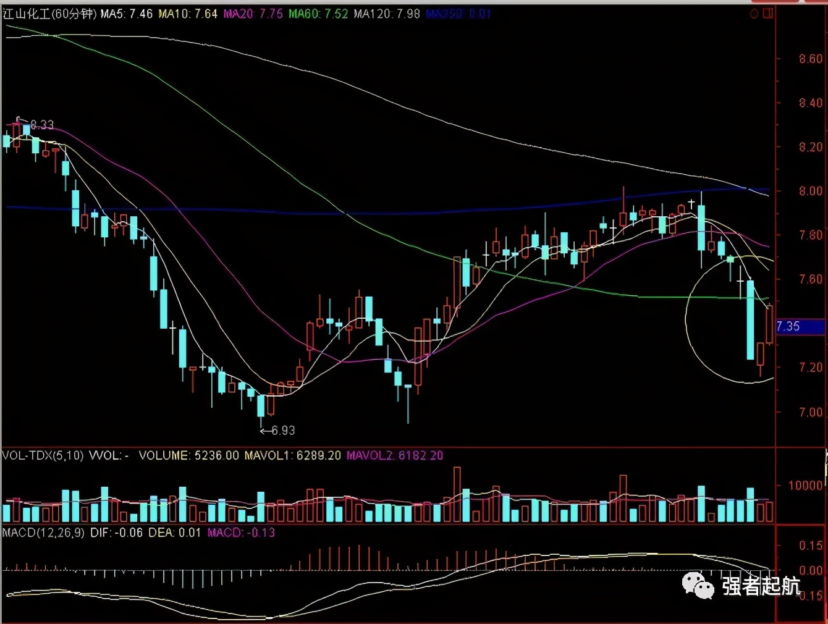
Task: Click the 8.40 price axis label
Action: coord(811,103)
